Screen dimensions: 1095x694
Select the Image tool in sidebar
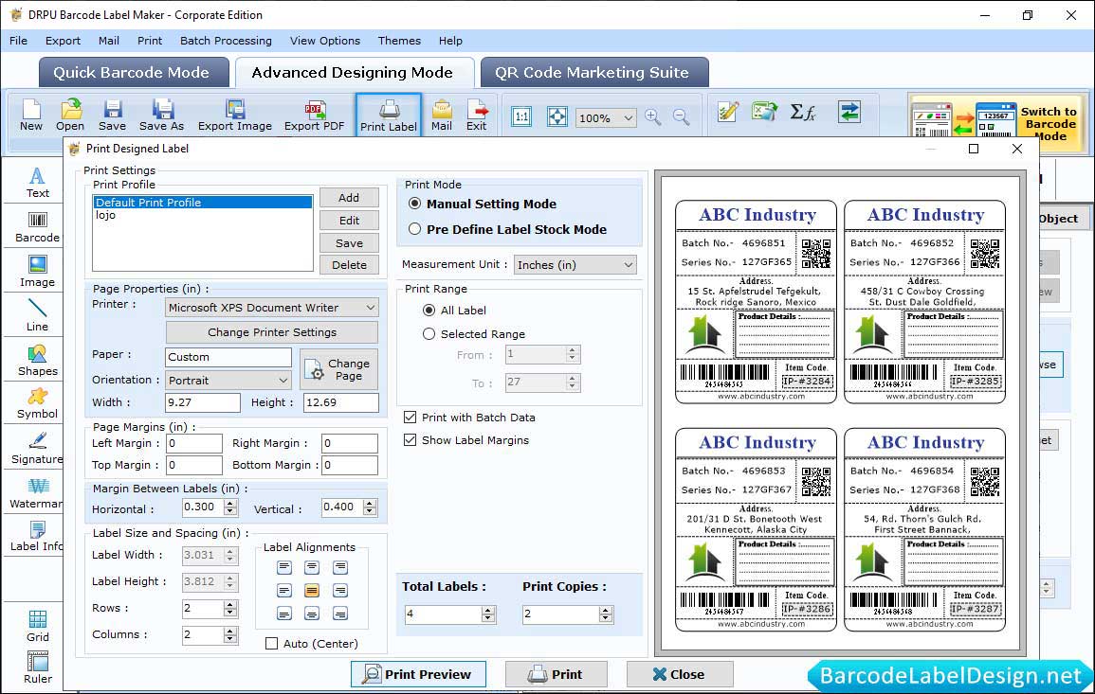click(37, 272)
